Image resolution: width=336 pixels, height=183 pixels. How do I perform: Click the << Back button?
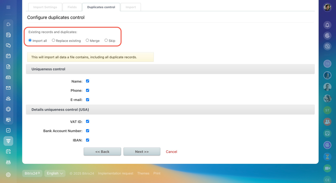click(x=102, y=151)
